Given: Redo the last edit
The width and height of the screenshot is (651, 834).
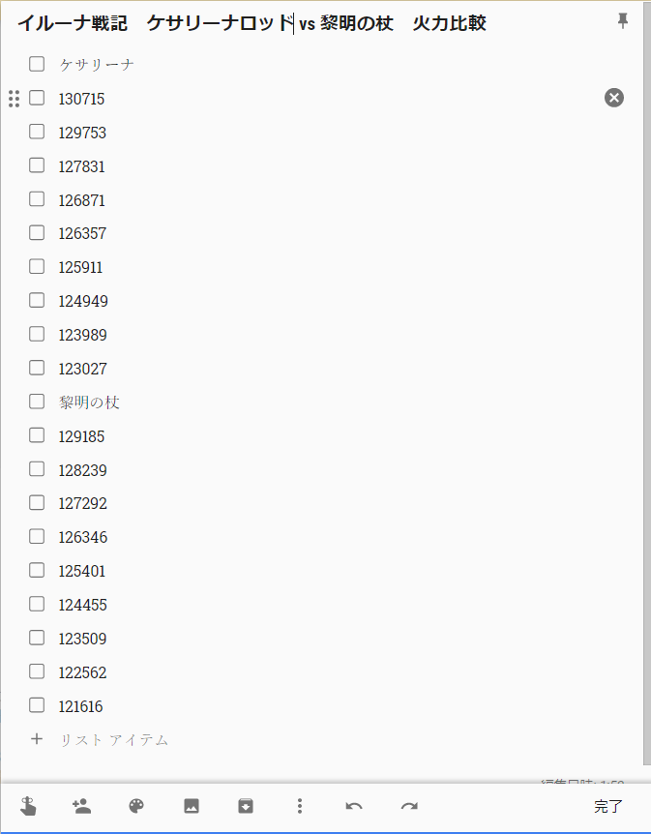Looking at the screenshot, I should pyautogui.click(x=409, y=806).
